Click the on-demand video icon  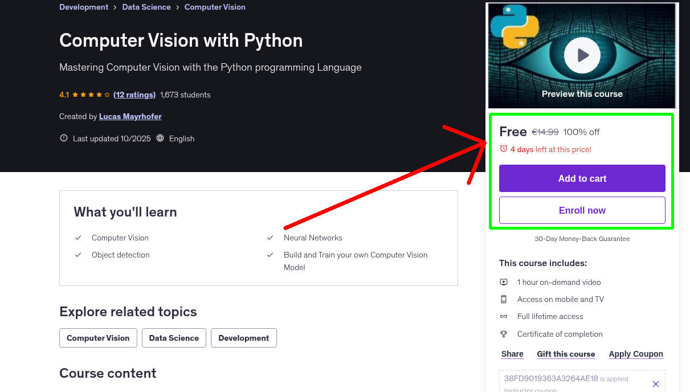(x=504, y=281)
